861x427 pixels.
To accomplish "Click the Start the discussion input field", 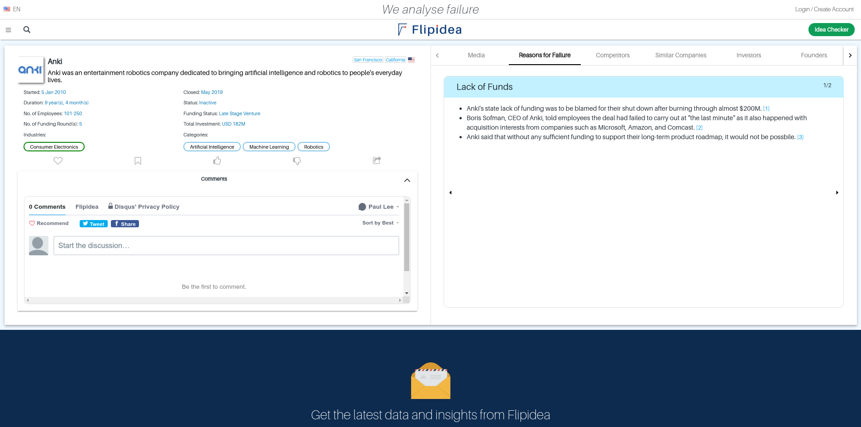I will pyautogui.click(x=226, y=246).
